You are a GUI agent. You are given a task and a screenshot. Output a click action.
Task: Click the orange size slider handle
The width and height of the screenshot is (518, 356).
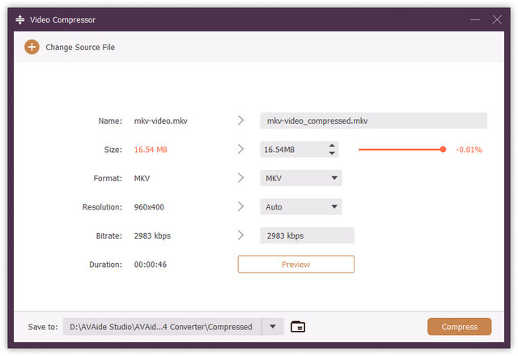point(443,149)
